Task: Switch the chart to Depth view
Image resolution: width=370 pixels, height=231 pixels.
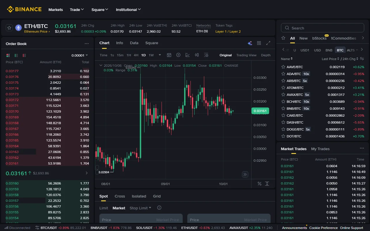Action: [x=266, y=55]
